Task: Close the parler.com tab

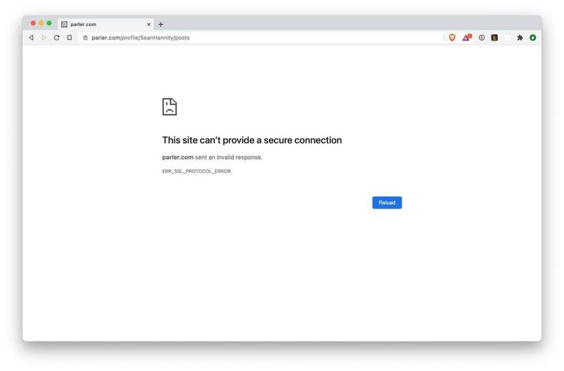Action: pos(149,24)
